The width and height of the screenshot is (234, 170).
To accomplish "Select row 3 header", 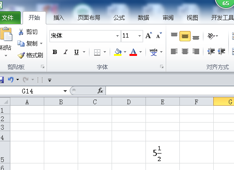I will pyautogui.click(x=5, y=127).
